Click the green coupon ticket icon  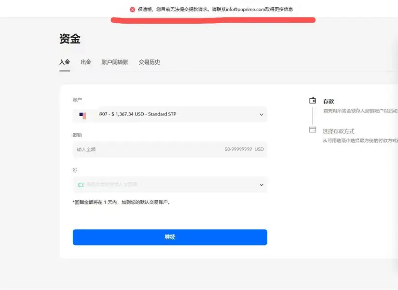tap(81, 185)
